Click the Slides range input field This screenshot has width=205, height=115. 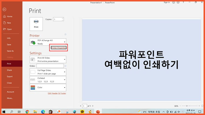(50, 66)
